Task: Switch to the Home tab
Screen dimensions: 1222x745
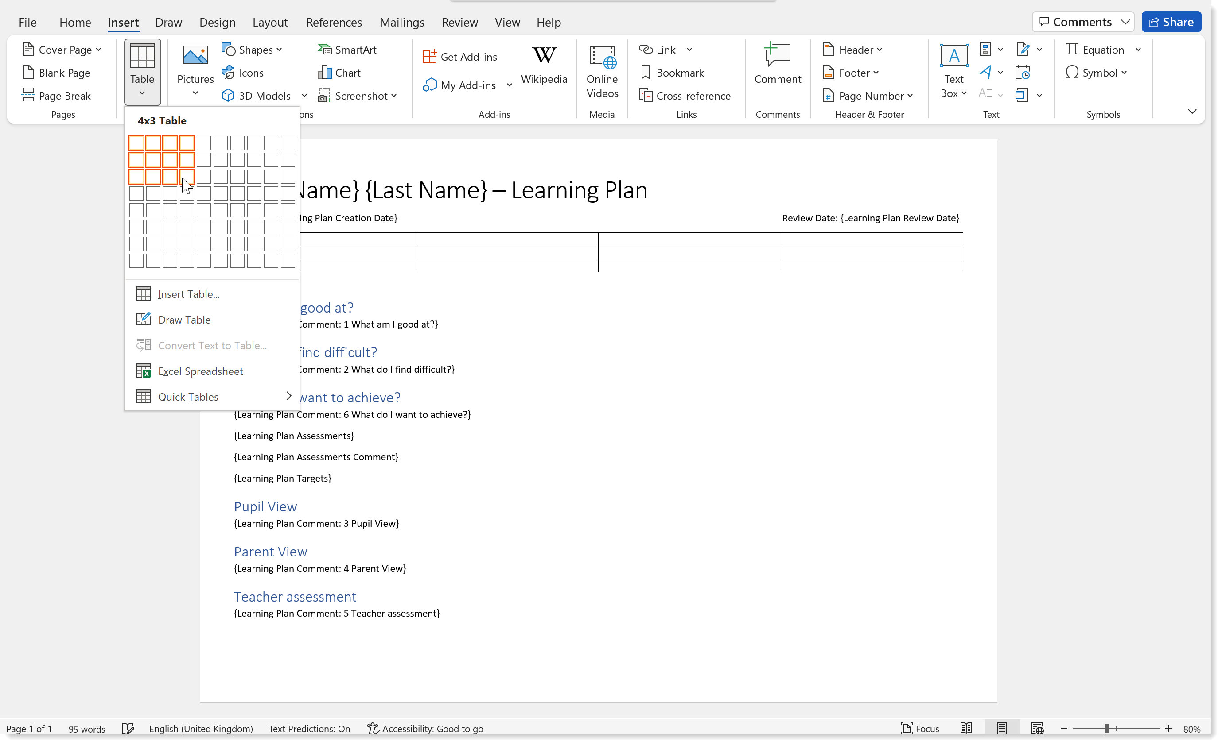Action: (75, 22)
